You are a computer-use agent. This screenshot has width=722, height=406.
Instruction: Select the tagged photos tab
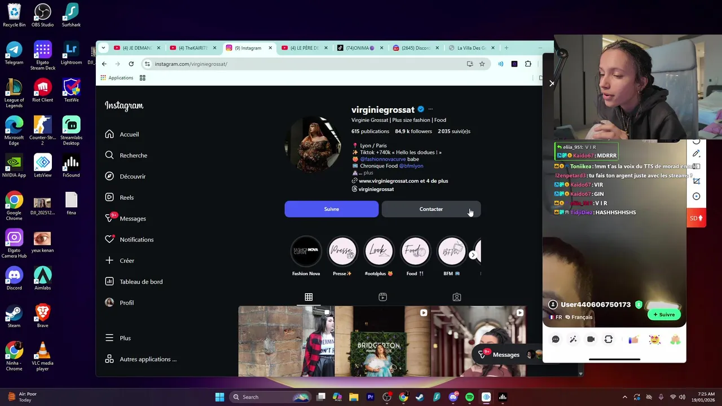pos(457,297)
